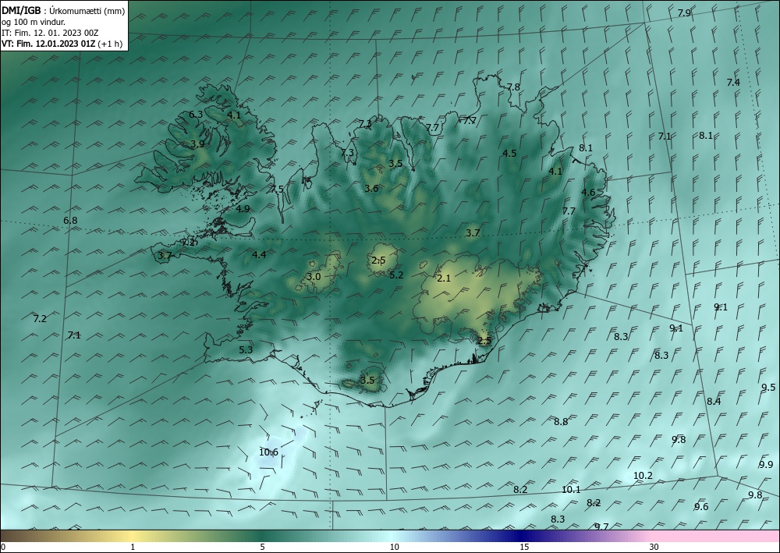The width and height of the screenshot is (780, 553).
Task: Select the 9.9 value near the right edge
Action: pyautogui.click(x=766, y=465)
